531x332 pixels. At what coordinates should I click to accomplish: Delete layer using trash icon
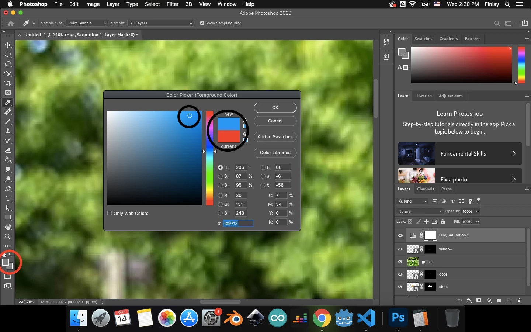pos(519,300)
